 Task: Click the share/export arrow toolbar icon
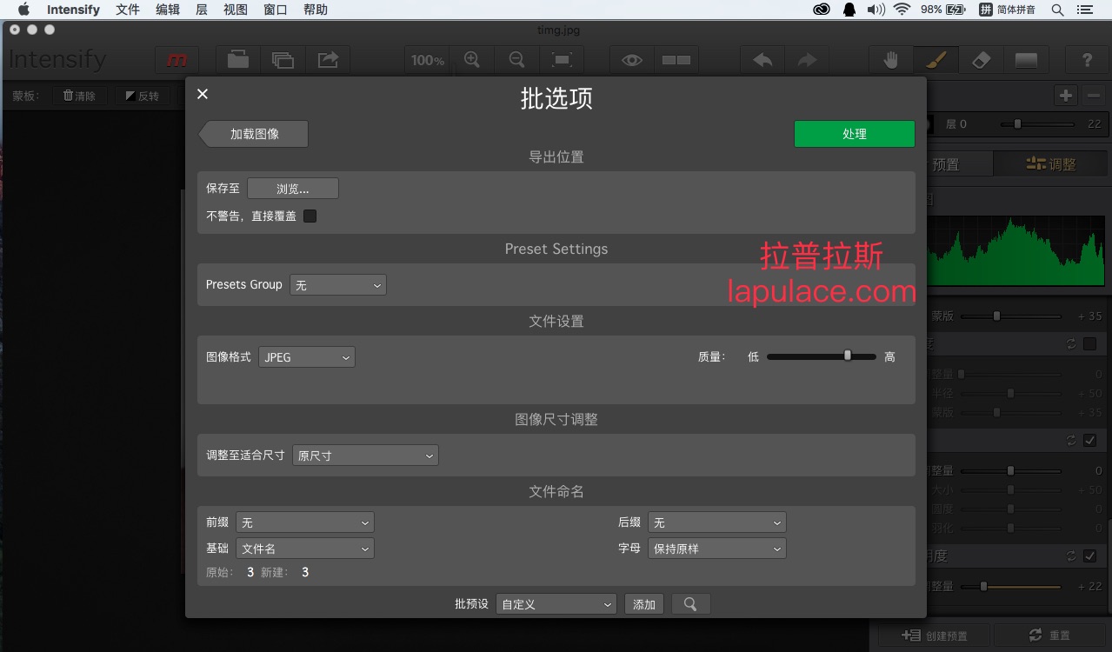tap(328, 60)
